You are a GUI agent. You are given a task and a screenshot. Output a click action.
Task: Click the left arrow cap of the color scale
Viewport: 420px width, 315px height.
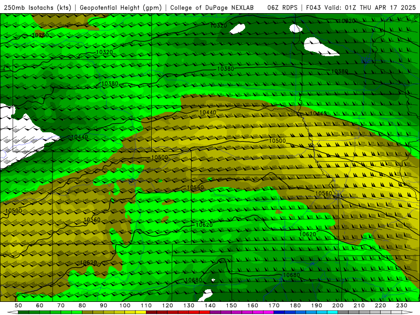pyautogui.click(x=13, y=312)
